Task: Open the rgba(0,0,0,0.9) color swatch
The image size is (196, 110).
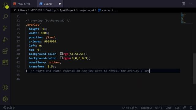Action: point(61,58)
